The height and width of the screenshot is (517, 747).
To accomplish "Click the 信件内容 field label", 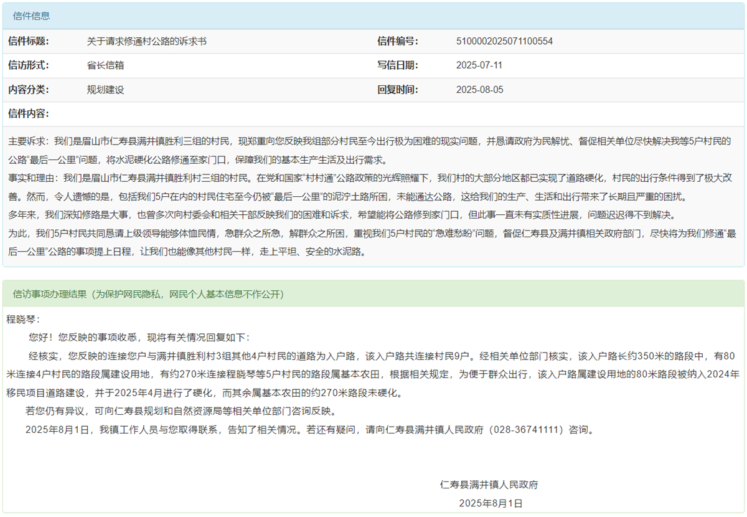I will [28, 113].
